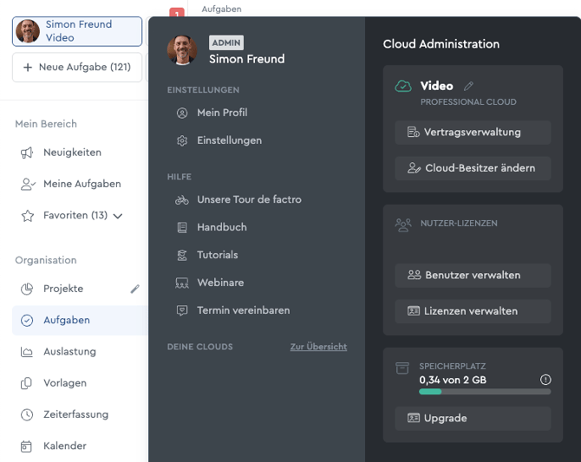Click the Vorlagen copy icon
This screenshot has width=581, height=462.
click(26, 383)
